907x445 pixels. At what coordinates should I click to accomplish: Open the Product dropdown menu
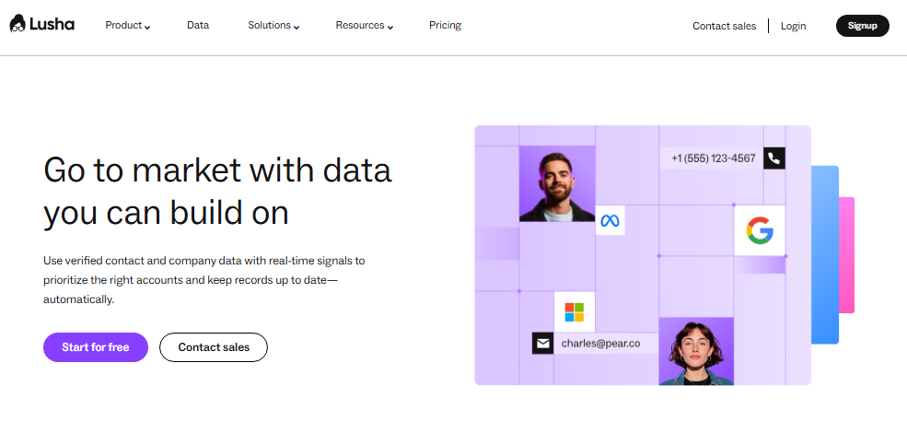(128, 26)
